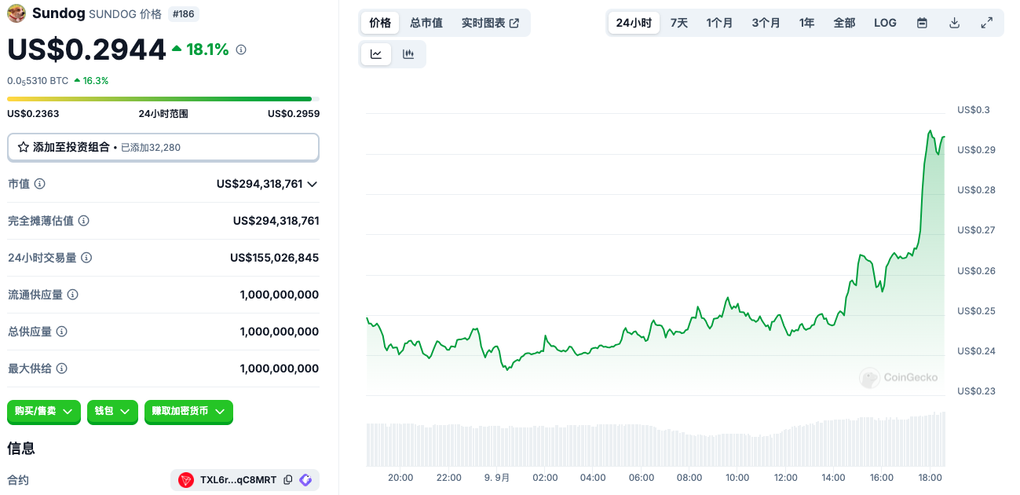Click the info icon beside 18.1% change
1020x495 pixels.
241,49
